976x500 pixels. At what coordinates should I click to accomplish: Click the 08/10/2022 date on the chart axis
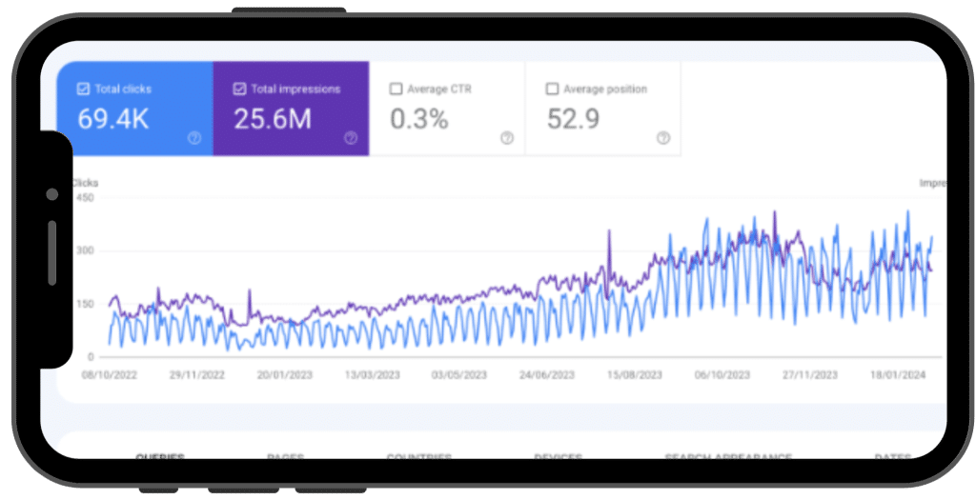tap(111, 375)
